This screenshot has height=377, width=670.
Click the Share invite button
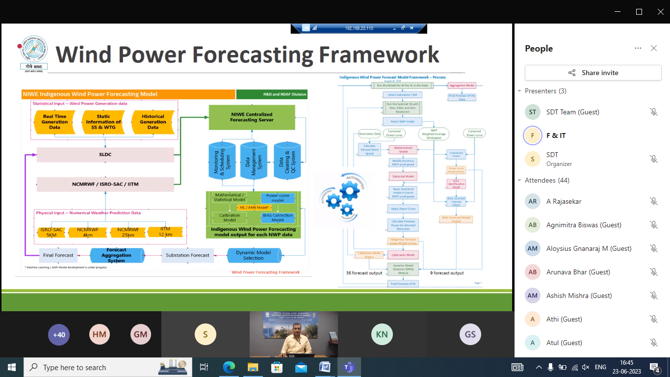[593, 73]
